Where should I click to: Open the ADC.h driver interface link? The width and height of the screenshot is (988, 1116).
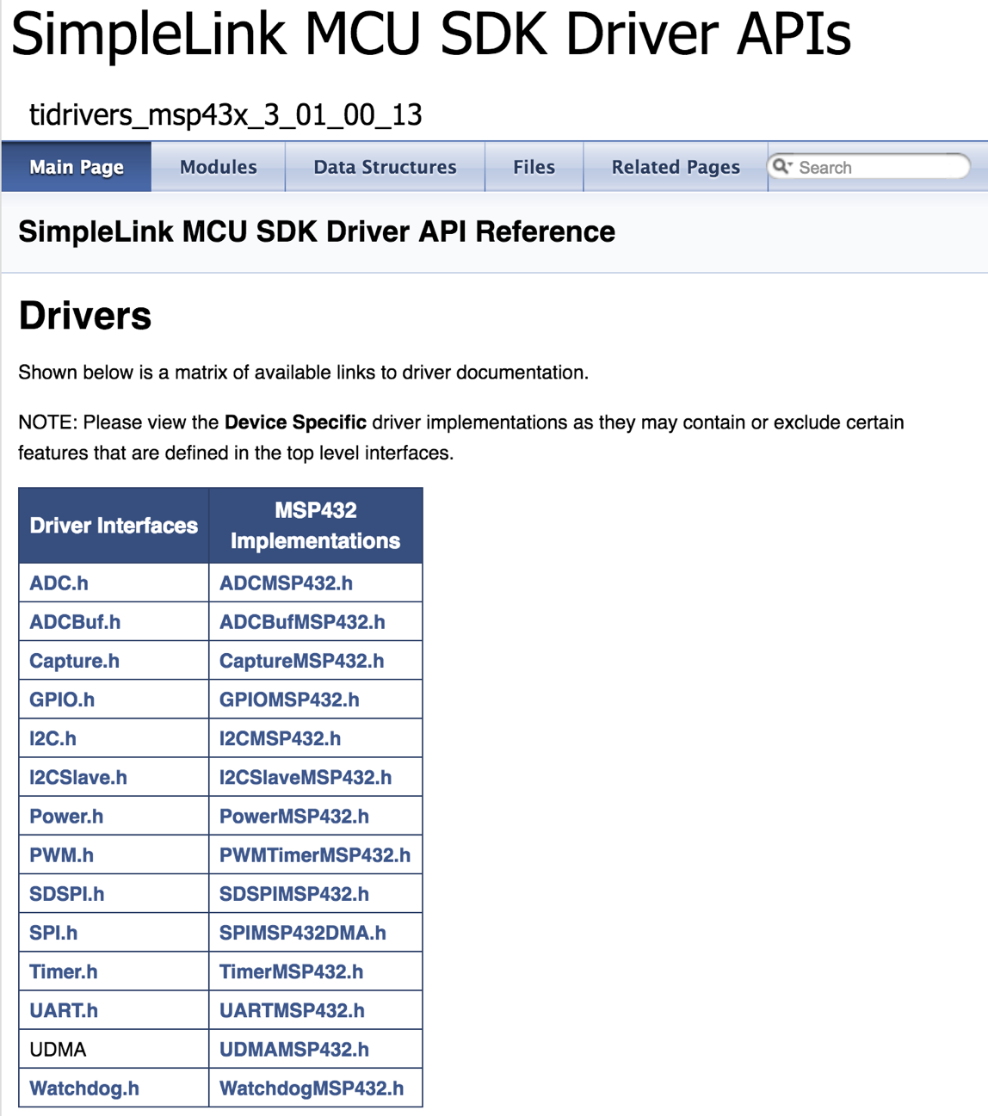pos(58,583)
